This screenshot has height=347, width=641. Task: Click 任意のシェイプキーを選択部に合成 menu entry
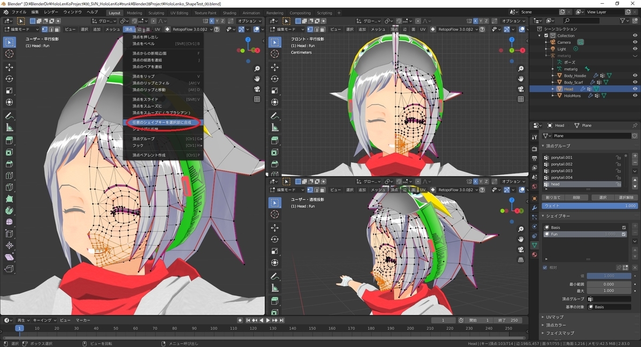[x=162, y=122]
